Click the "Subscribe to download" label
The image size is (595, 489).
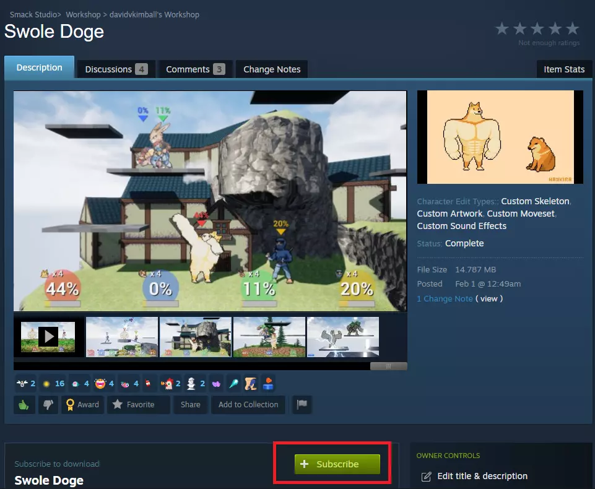pyautogui.click(x=57, y=464)
